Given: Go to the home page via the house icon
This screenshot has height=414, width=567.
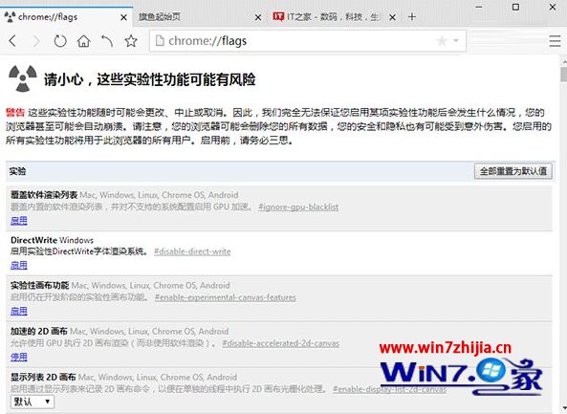Looking at the screenshot, I should (83, 41).
